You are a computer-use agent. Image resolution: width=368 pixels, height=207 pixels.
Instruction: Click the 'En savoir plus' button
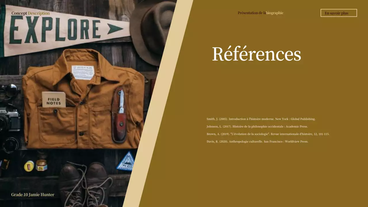click(x=338, y=13)
